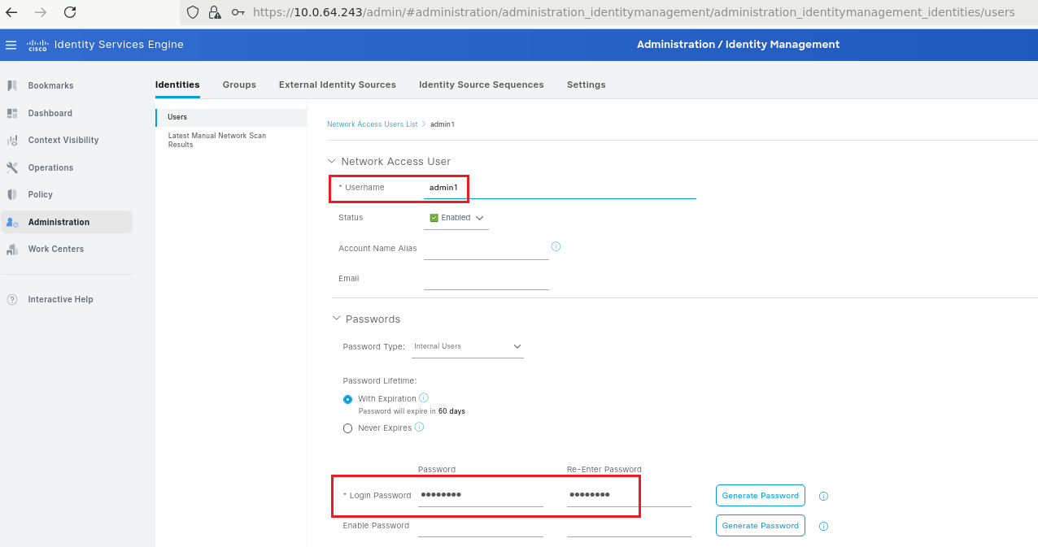
Task: Click the Policy shield icon
Action: click(x=12, y=194)
